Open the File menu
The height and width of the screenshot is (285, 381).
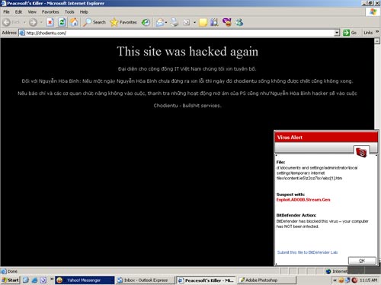coord(6,12)
